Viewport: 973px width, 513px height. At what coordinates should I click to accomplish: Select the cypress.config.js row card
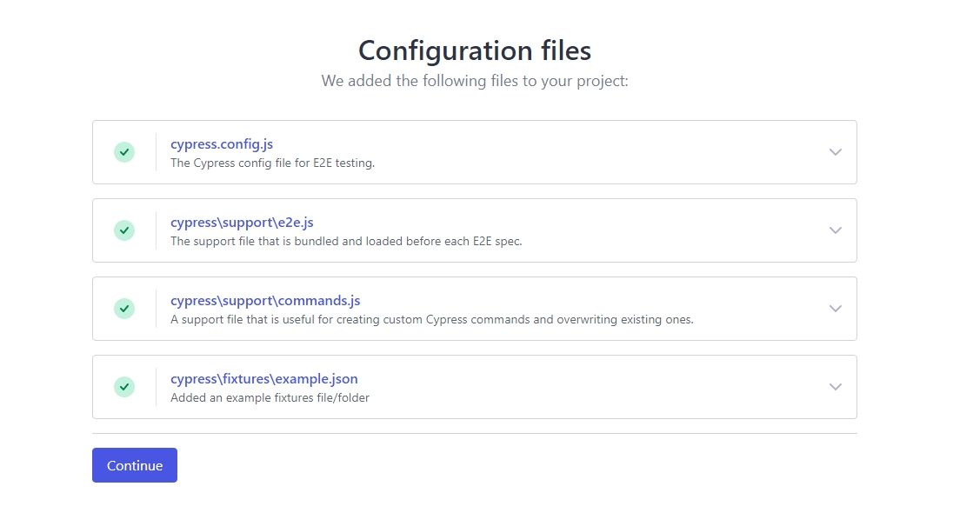(x=522, y=152)
